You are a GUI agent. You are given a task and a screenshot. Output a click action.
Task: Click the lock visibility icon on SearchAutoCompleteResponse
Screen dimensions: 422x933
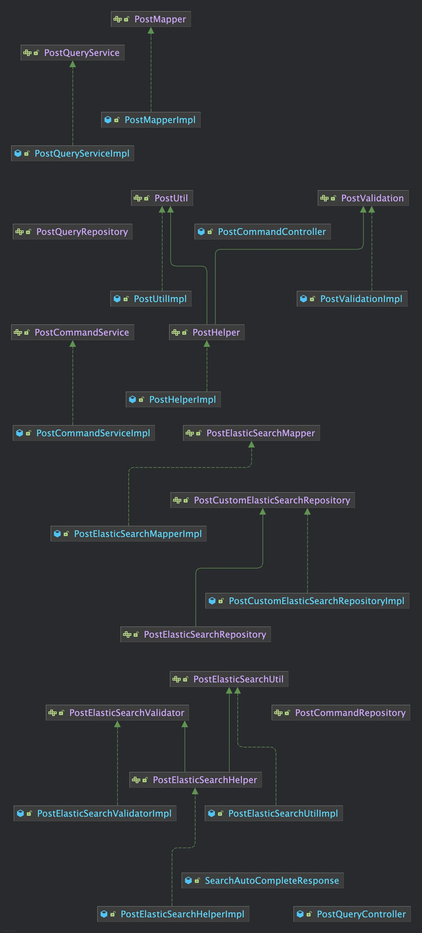[197, 881]
